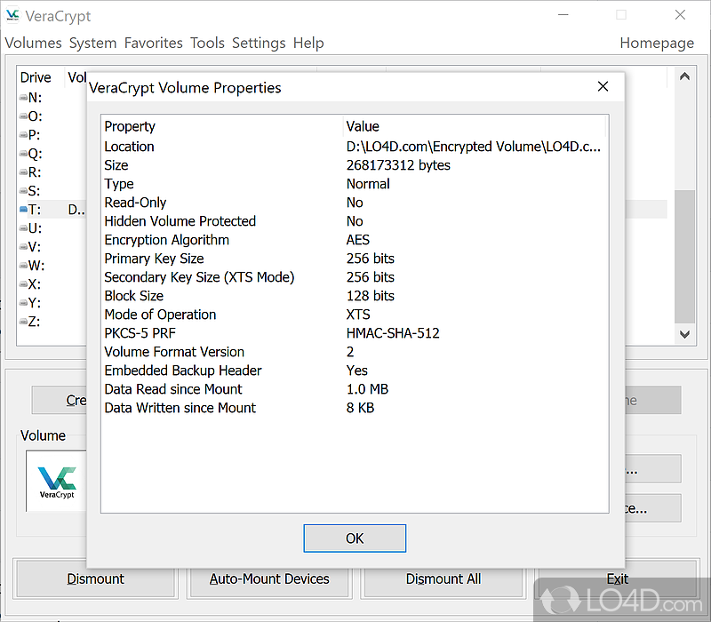Select the U: drive slot icon
The width and height of the screenshot is (711, 622).
[x=23, y=228]
